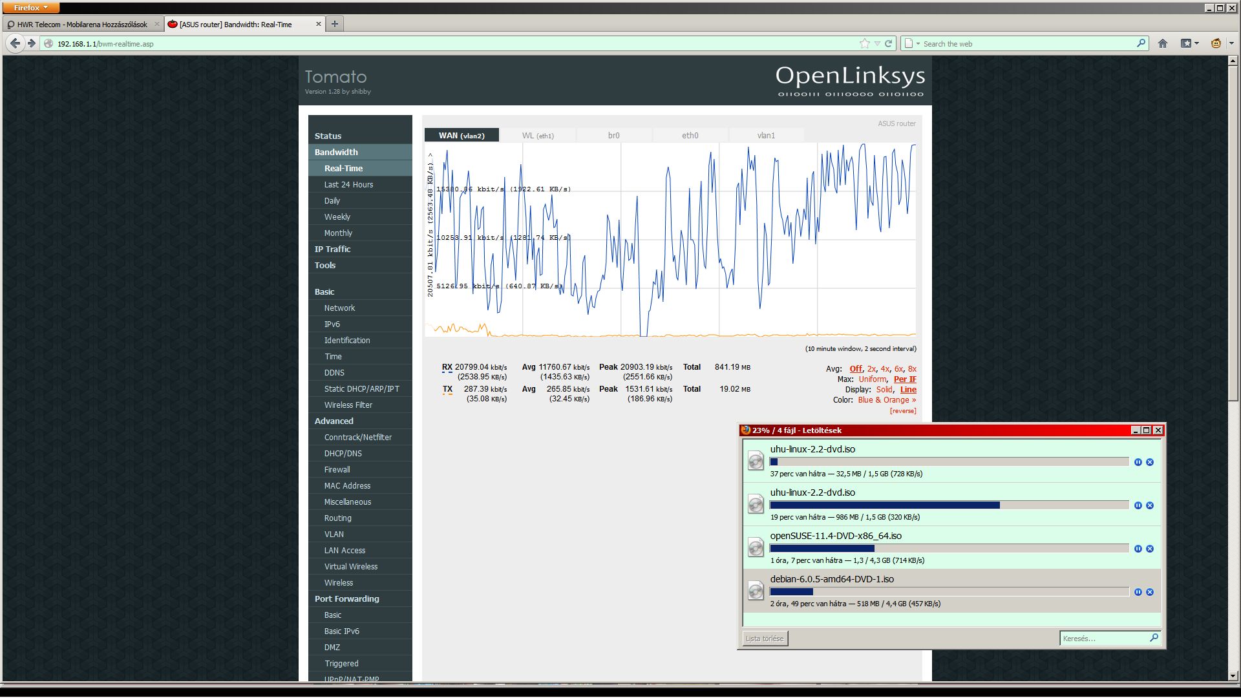
Task: Click the page's vertical scrollbar down arrow
Action: tap(1233, 676)
